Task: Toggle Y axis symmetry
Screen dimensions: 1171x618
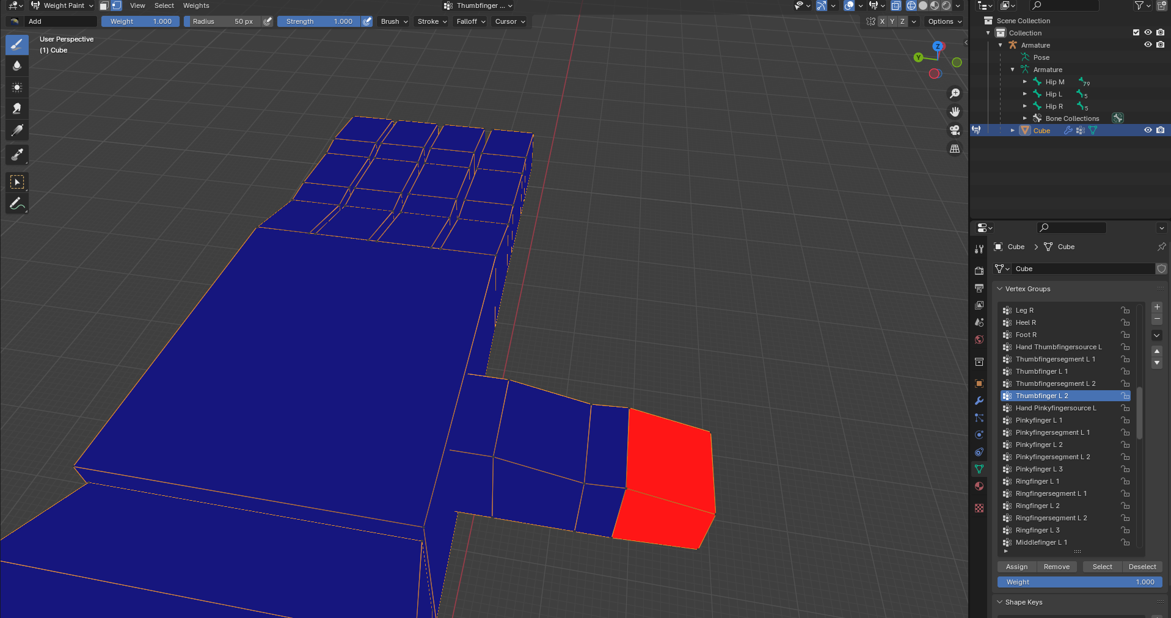Action: 892,21
